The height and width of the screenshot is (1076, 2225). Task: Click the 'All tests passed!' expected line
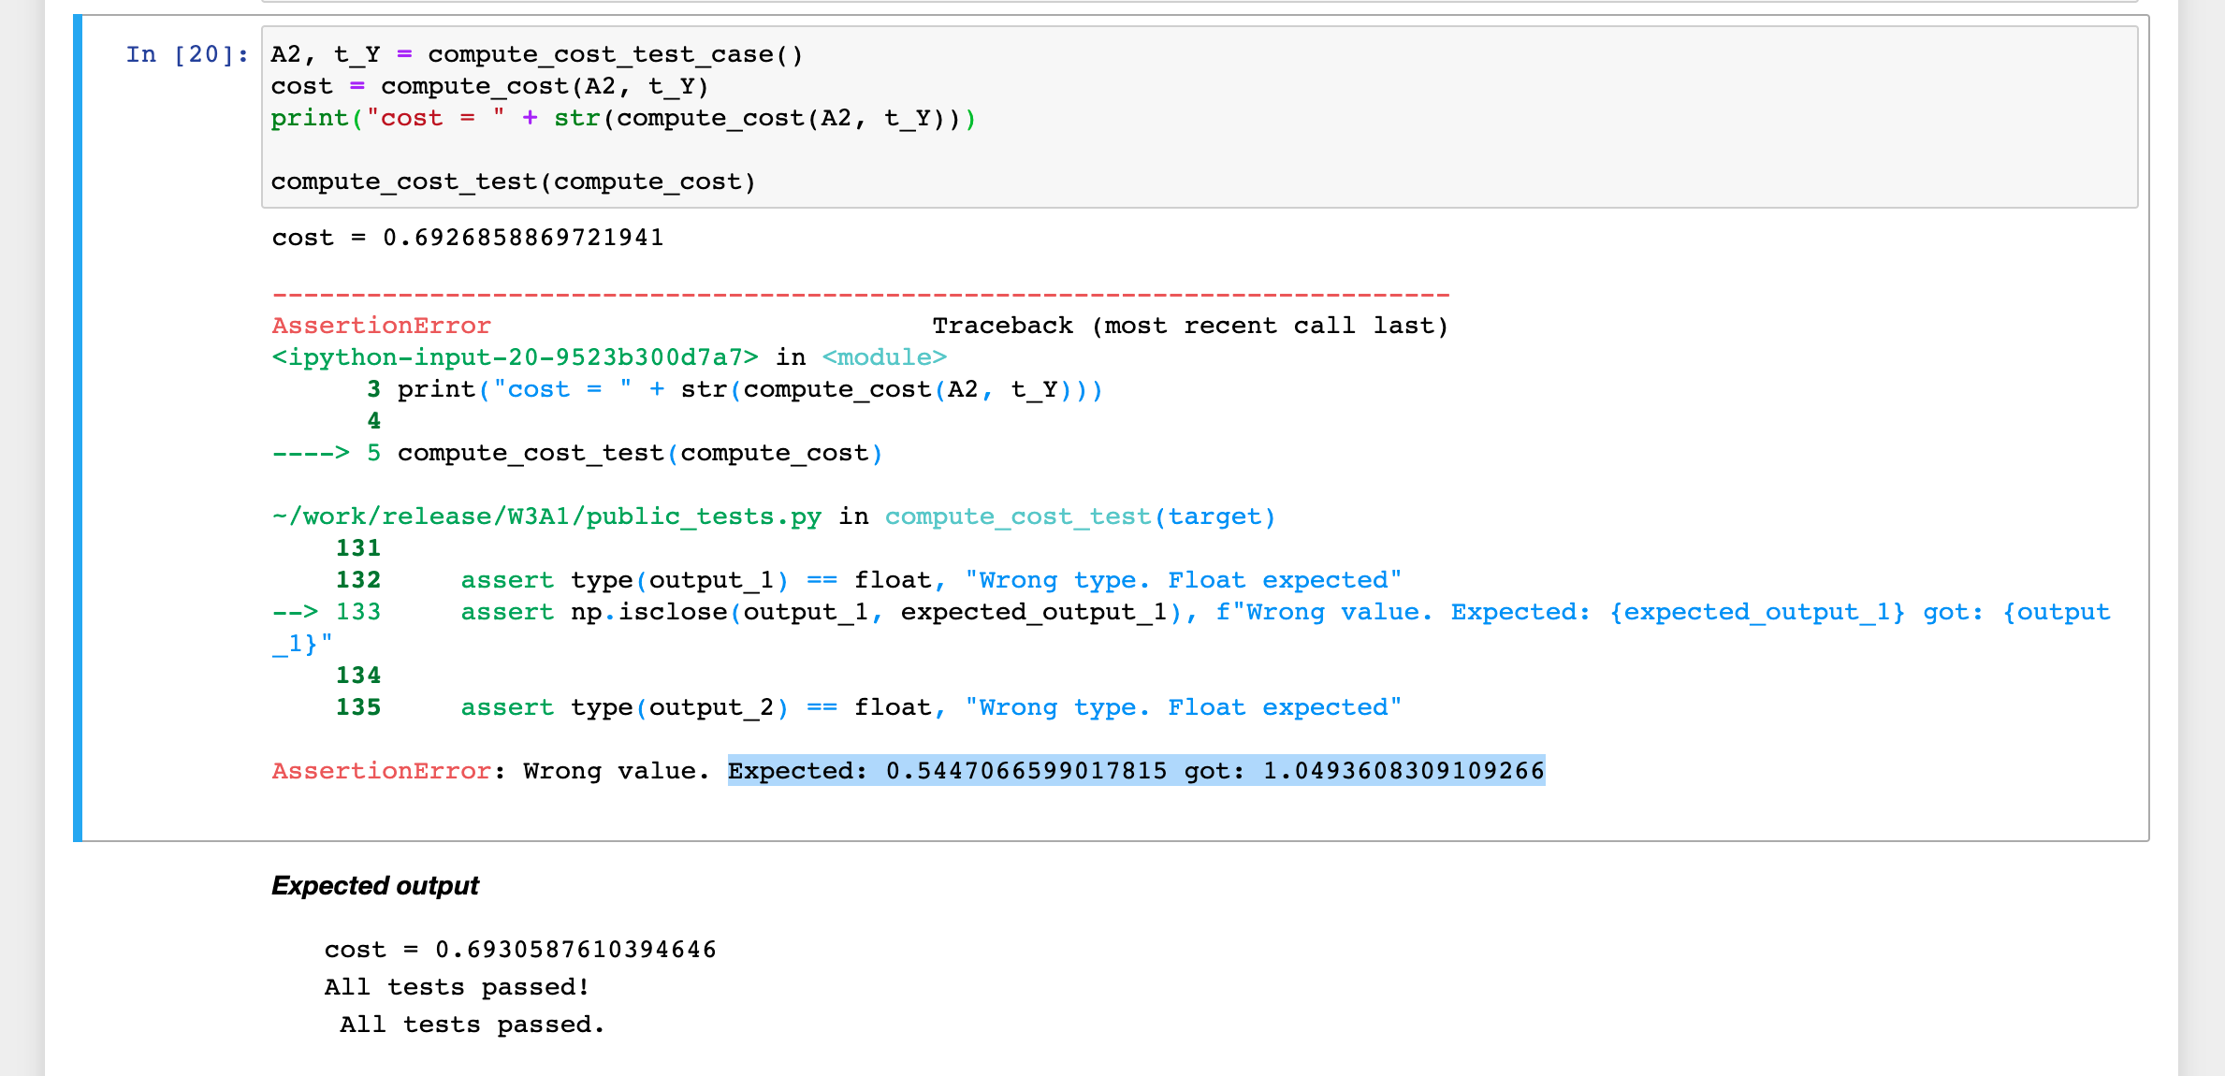point(457,987)
